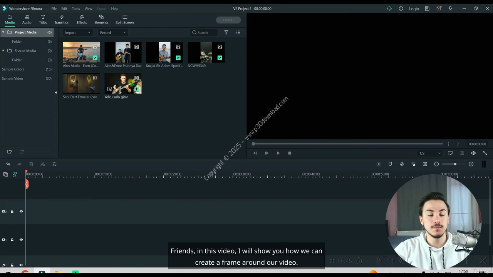The width and height of the screenshot is (493, 277).
Task: Click the EXPORT button
Action: coord(228,20)
